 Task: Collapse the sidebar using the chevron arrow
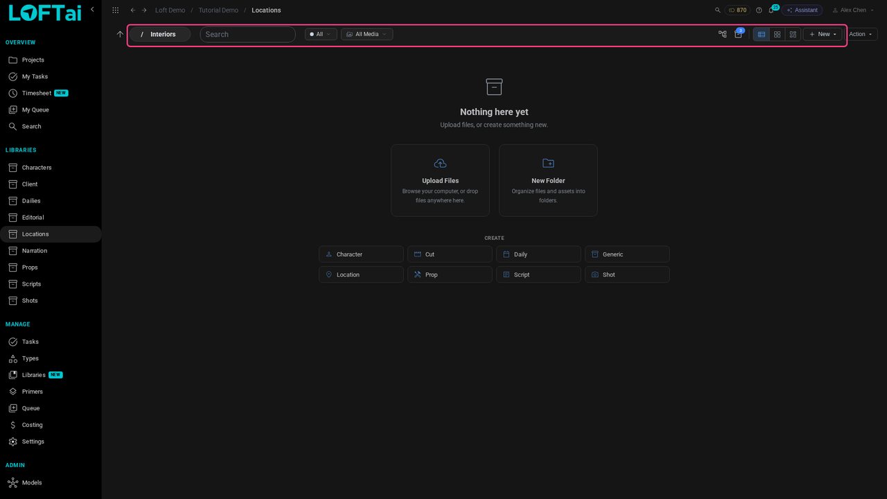92,10
